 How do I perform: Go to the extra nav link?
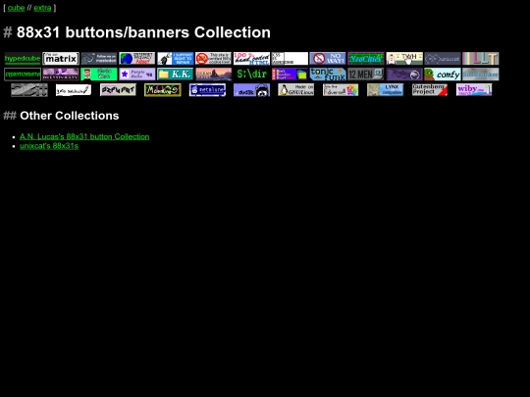[x=42, y=8]
